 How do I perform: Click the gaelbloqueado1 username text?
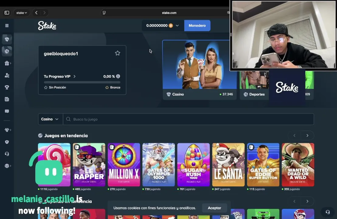(61, 54)
